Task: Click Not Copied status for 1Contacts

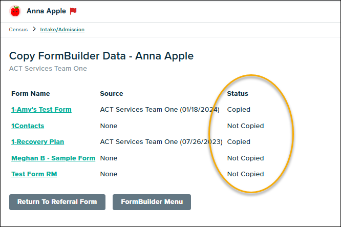Action: (245, 126)
